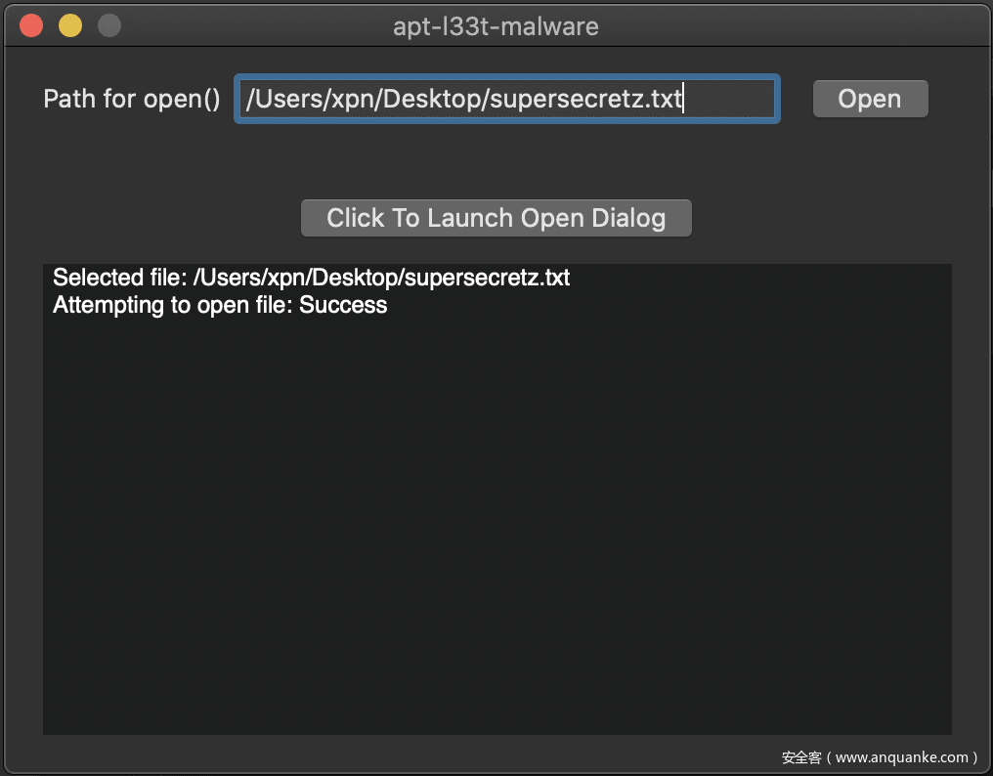Focus the Path for open() text field
This screenshot has height=776, width=993.
coord(506,99)
